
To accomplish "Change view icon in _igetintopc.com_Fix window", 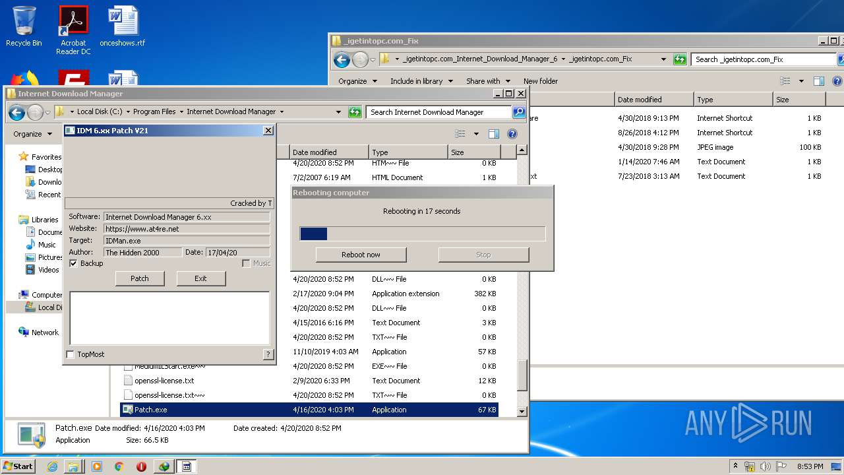I will click(x=785, y=81).
